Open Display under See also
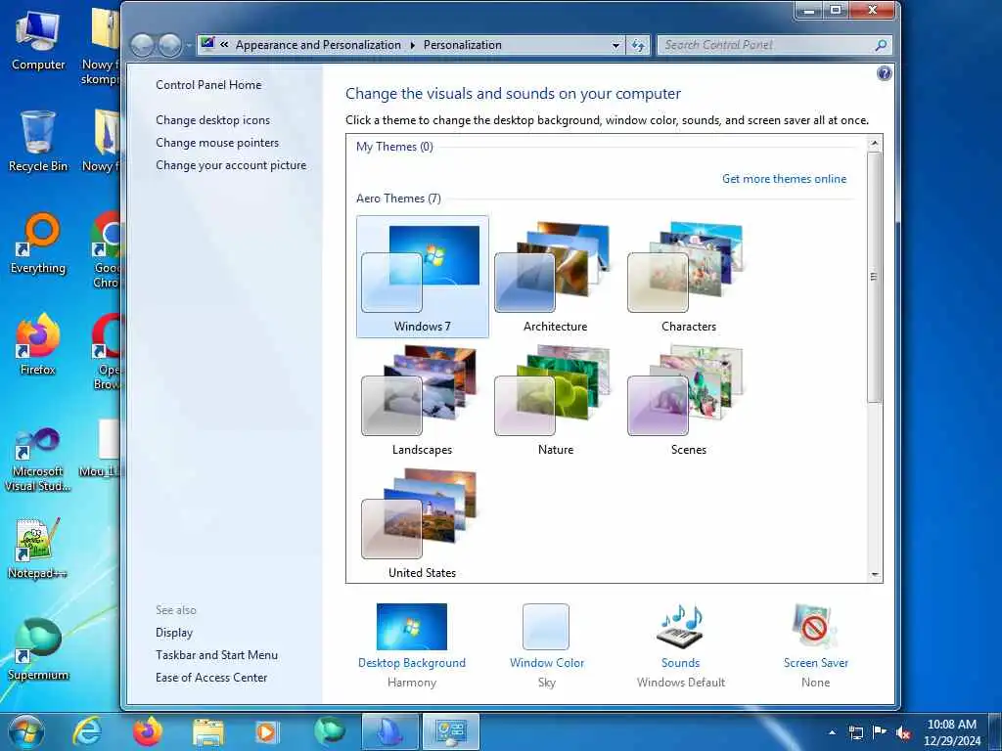Viewport: 1002px width, 751px height. tap(174, 633)
